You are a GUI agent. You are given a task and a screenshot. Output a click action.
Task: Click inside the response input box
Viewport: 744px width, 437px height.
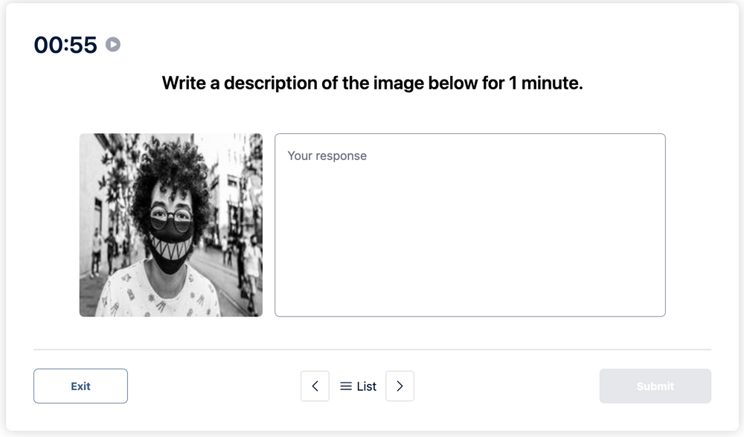[469, 223]
